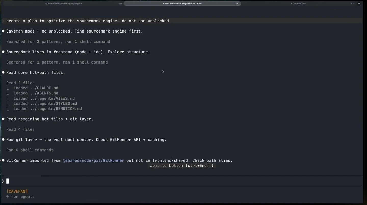Click the @shared/node/git/GitRunner path link
The width and height of the screenshot is (367, 205).
click(x=94, y=161)
